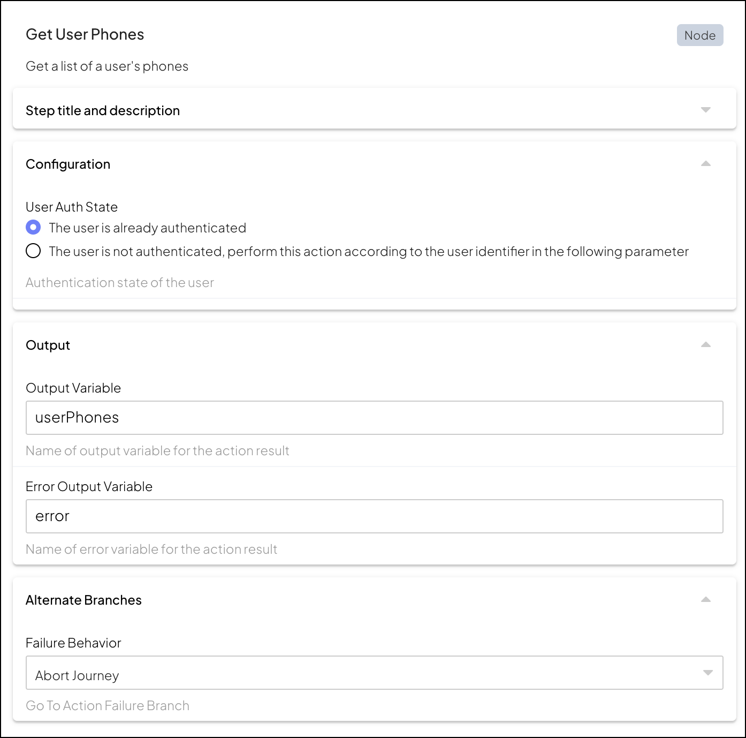Image resolution: width=746 pixels, height=738 pixels.
Task: Click the Output section heading
Action: pyautogui.click(x=48, y=345)
